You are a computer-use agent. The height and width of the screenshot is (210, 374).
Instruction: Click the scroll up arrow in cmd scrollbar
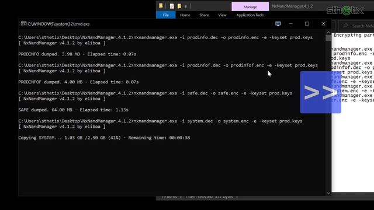328,32
